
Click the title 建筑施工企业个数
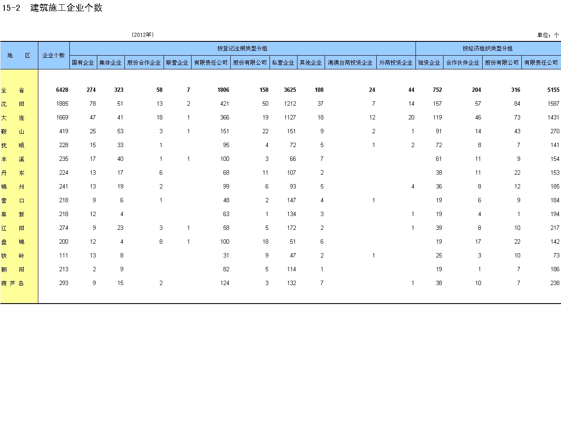66,8
